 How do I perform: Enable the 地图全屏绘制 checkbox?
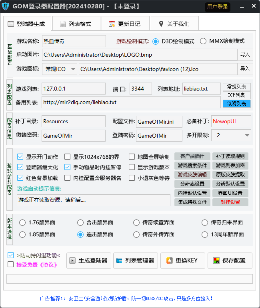pos(132,157)
